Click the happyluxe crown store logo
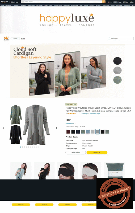Screen dimensions: 135x213 tap(6, 38)
